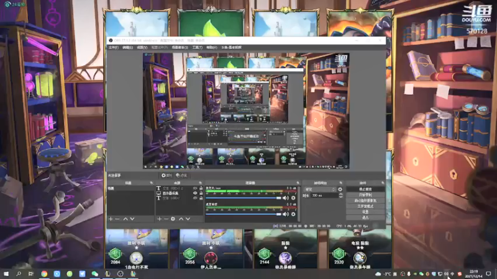Select the game card with 2320 behind OBS

[x=360, y=249]
